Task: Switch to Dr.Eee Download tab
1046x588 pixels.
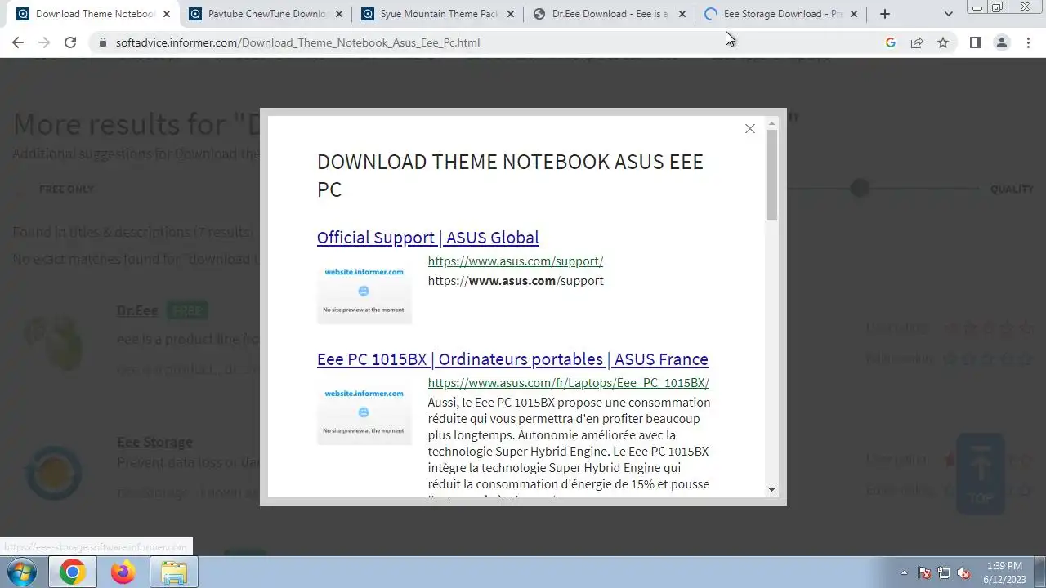Action: [610, 14]
